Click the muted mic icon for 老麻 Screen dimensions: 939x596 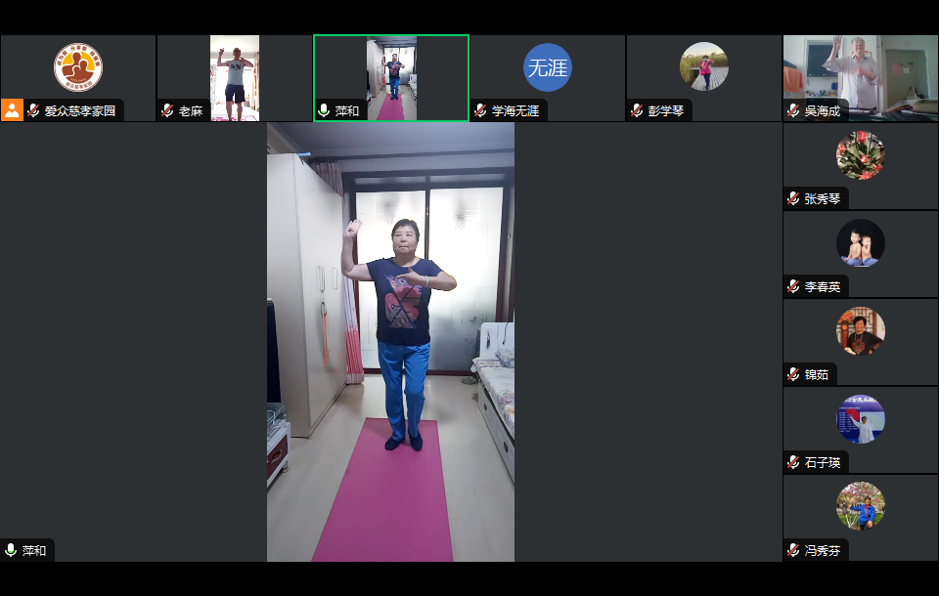point(167,111)
